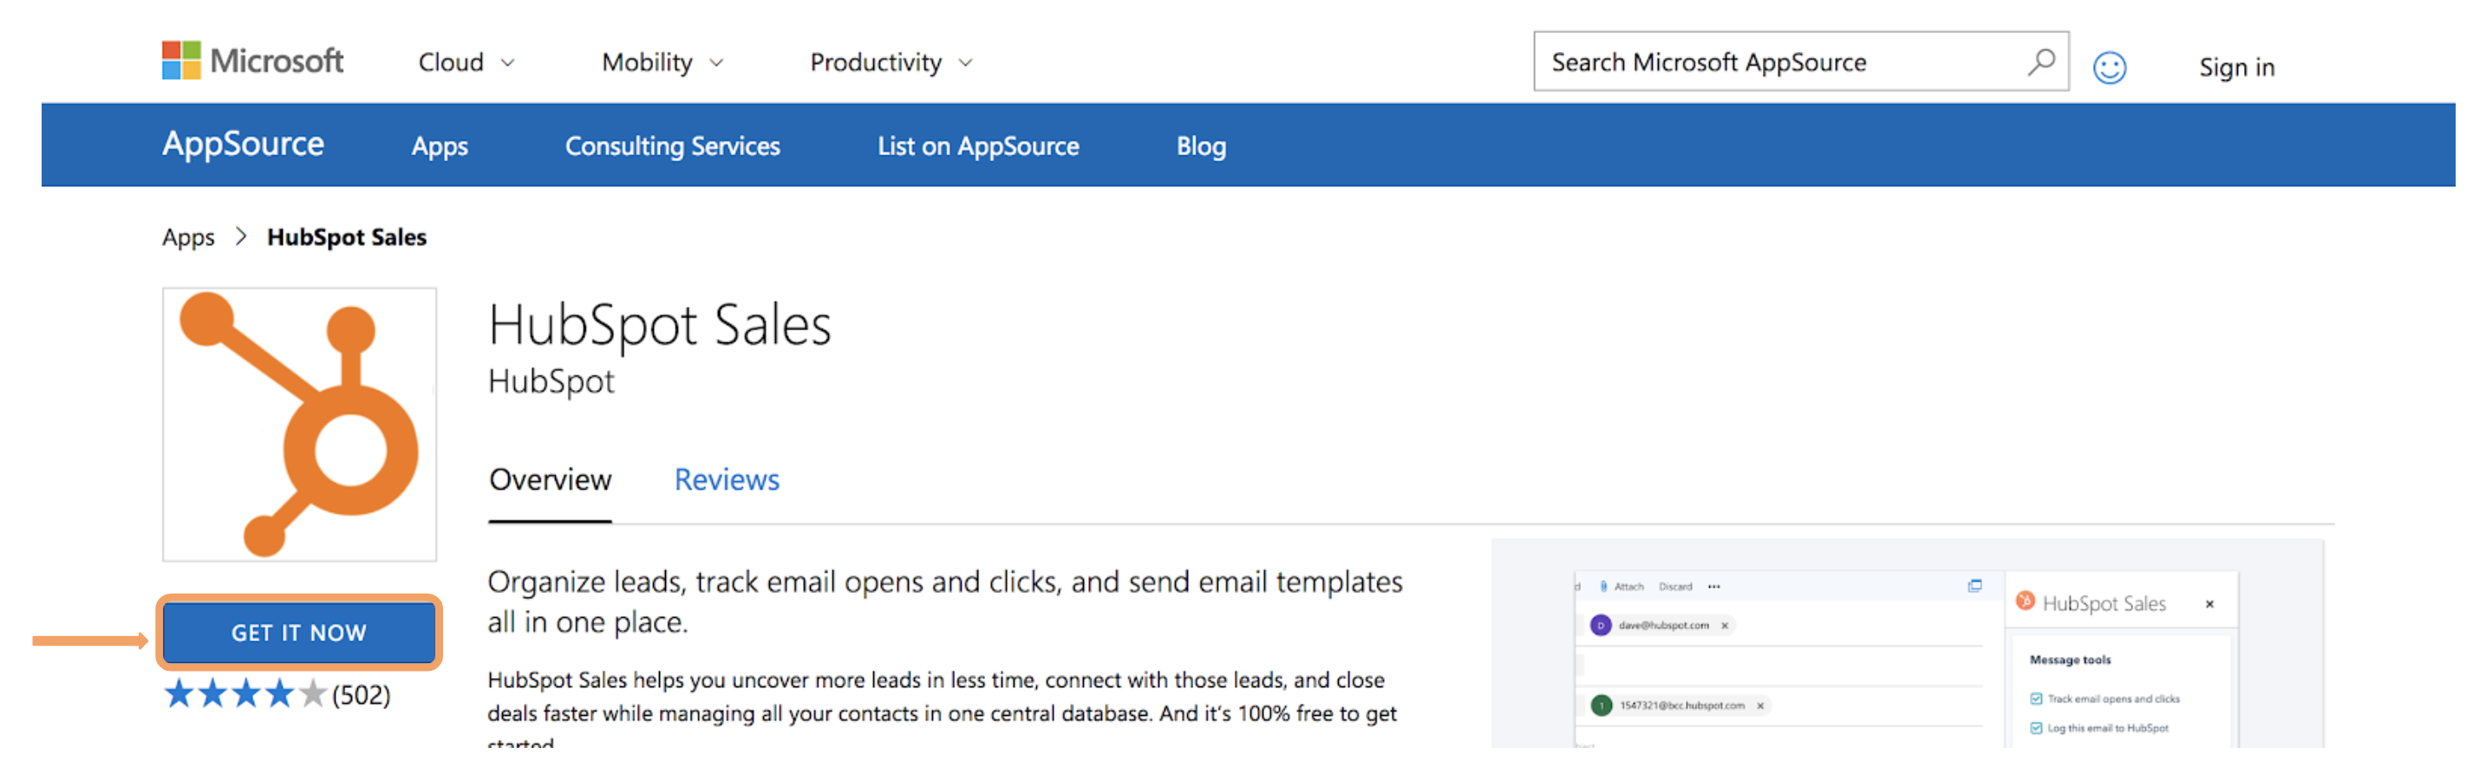Screen dimensions: 2473x780
Task: Click the HubSpot sprocket app logo
Action: click(299, 424)
